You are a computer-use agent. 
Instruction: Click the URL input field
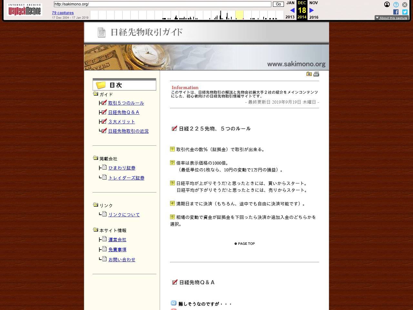pyautogui.click(x=162, y=4)
